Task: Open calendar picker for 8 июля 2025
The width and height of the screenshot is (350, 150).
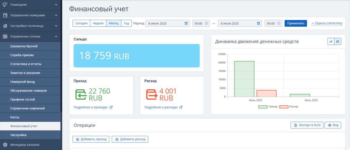Action: pos(258,23)
